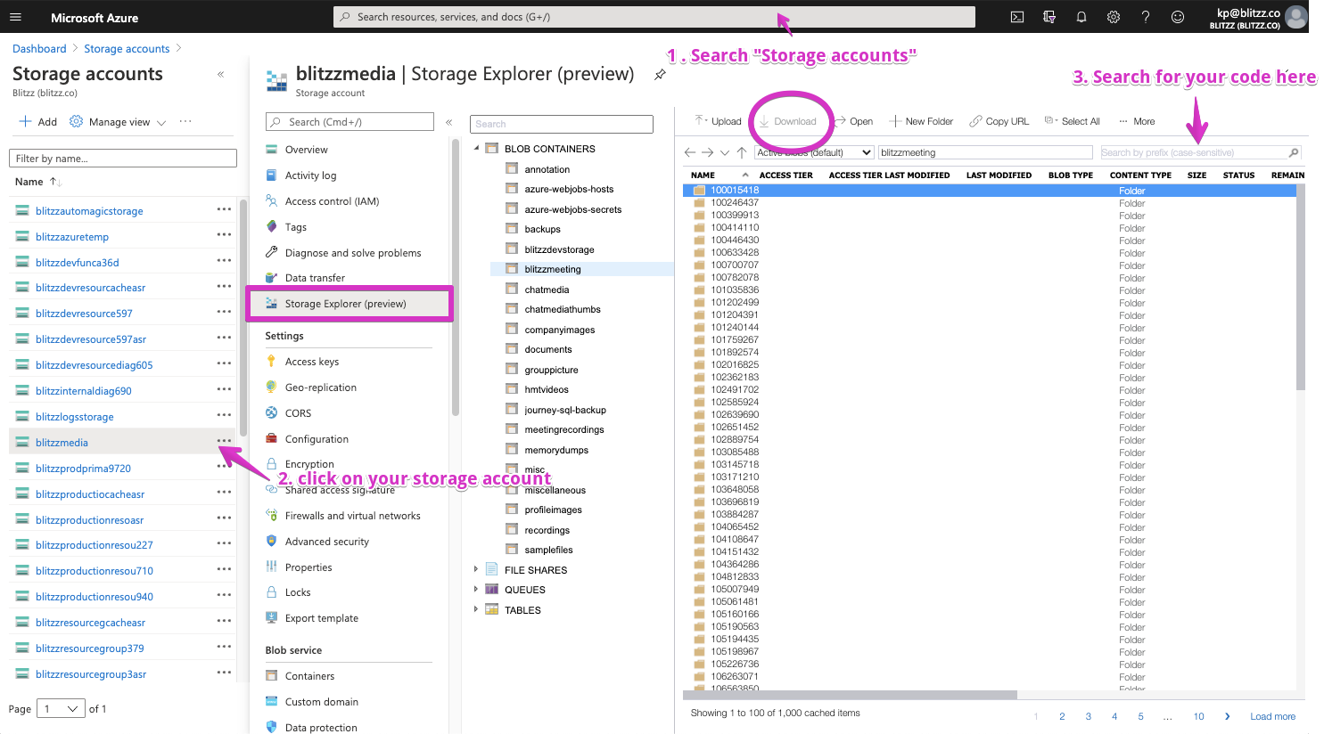Go to next results page arrow

[1228, 716]
